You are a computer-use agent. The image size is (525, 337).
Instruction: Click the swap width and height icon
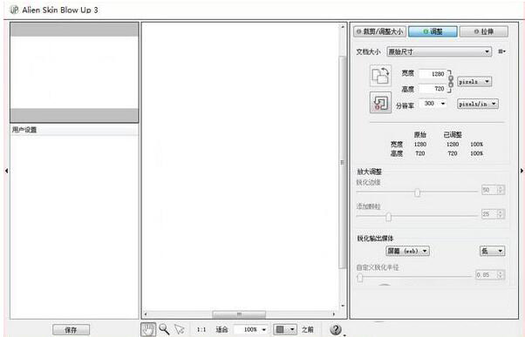380,76
